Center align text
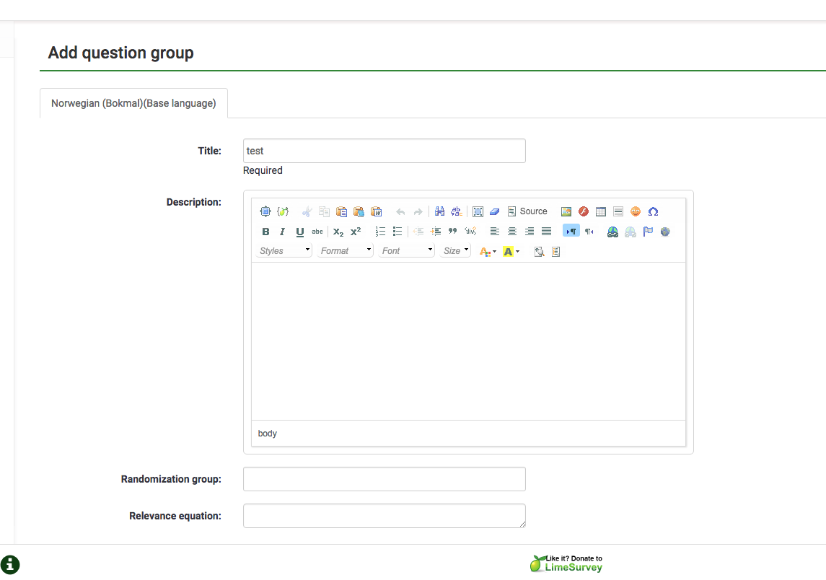This screenshot has width=826, height=580. [x=512, y=232]
